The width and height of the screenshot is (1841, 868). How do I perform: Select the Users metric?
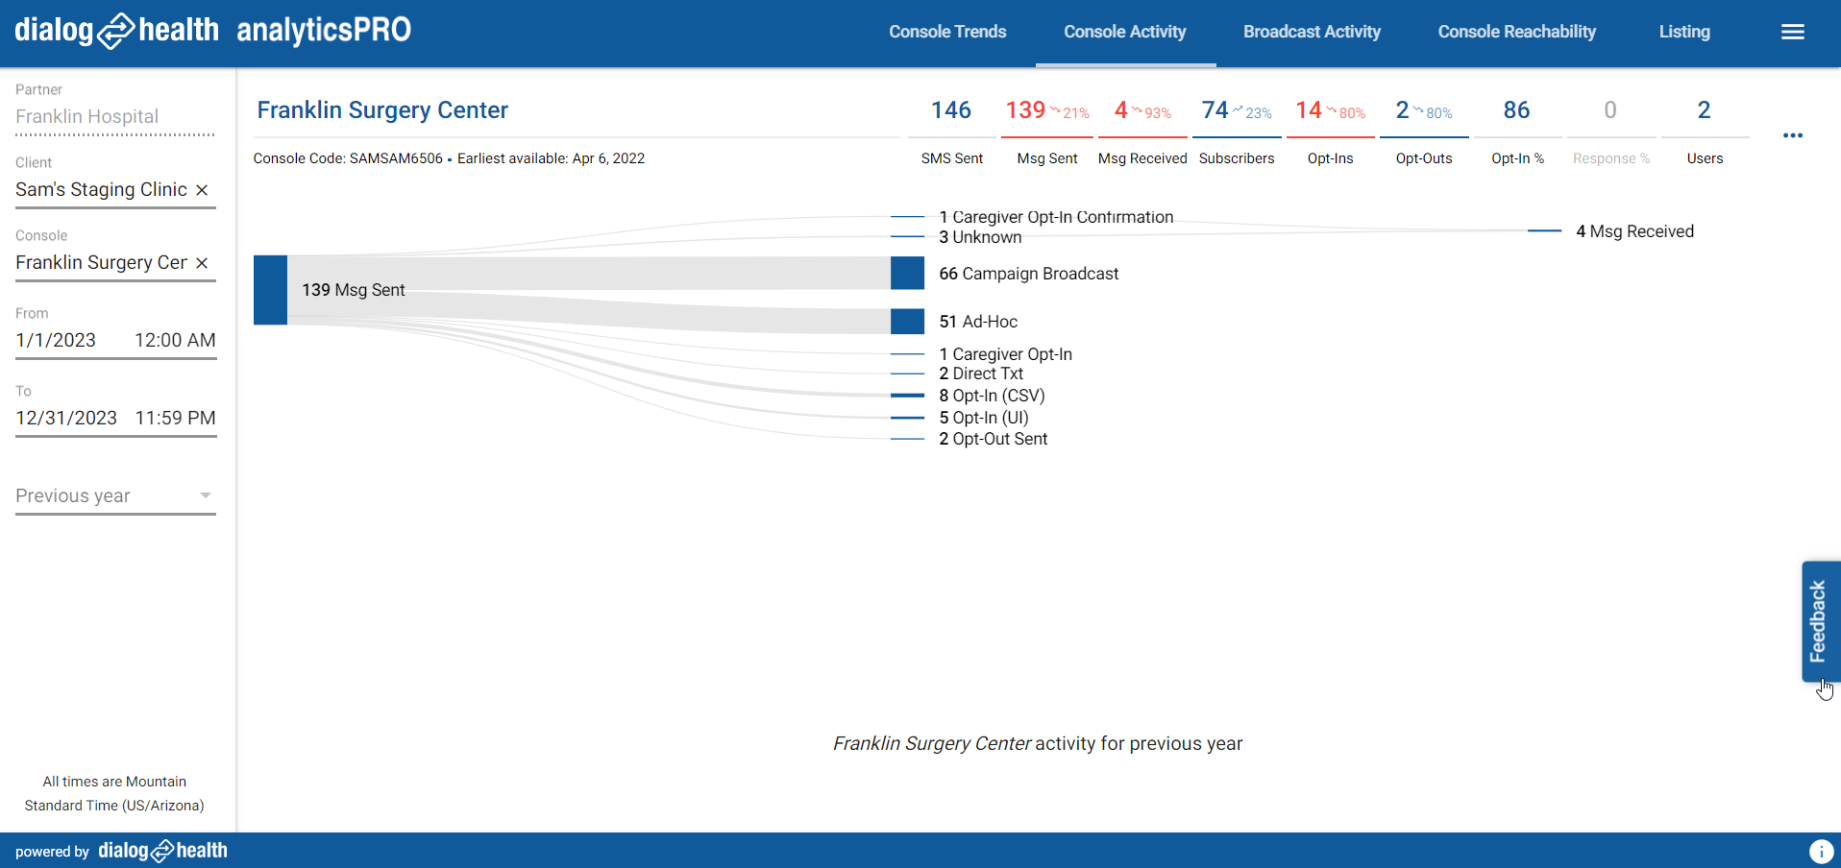1705,132
